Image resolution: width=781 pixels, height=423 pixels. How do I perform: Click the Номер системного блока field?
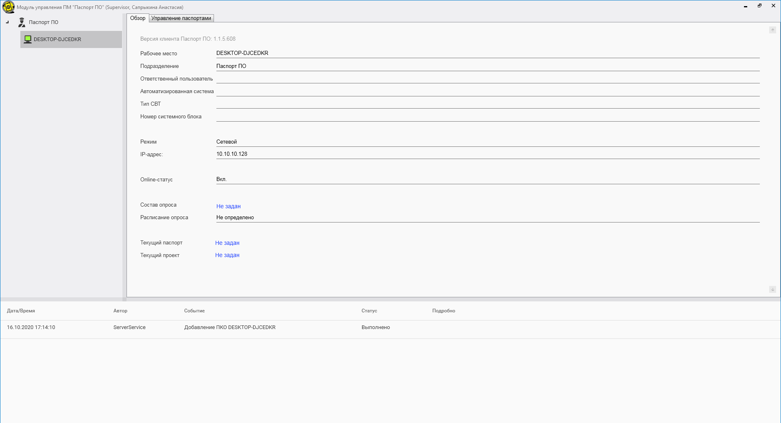(487, 116)
